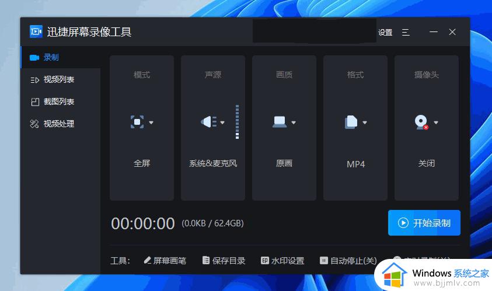Expand the 声源 sound source dropdown arrow

tap(222, 122)
